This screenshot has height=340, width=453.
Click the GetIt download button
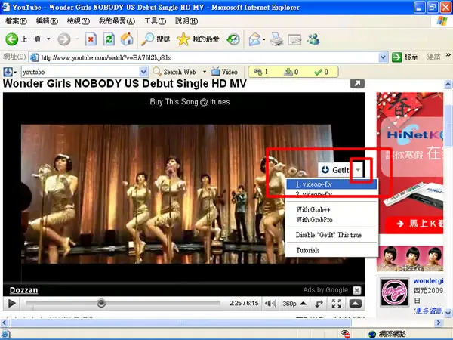335,170
